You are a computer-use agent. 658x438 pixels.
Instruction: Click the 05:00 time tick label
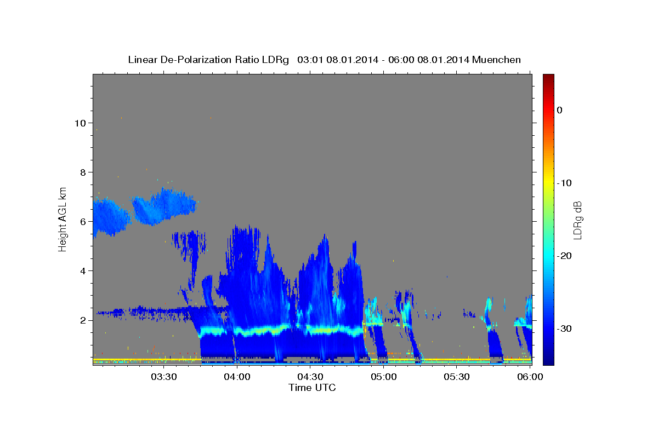tap(384, 377)
